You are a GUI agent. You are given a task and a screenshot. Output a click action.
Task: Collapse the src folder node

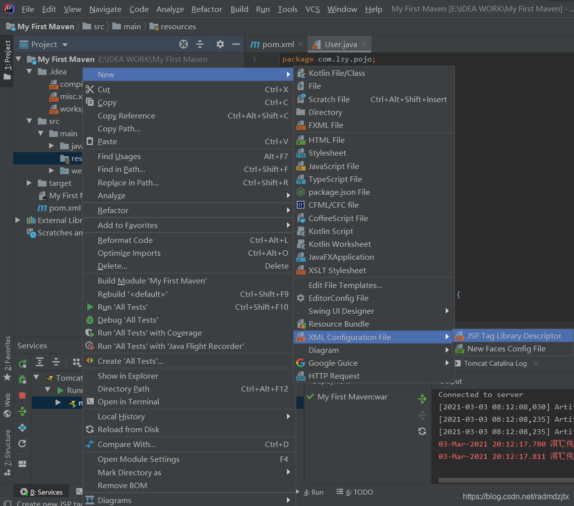(30, 120)
